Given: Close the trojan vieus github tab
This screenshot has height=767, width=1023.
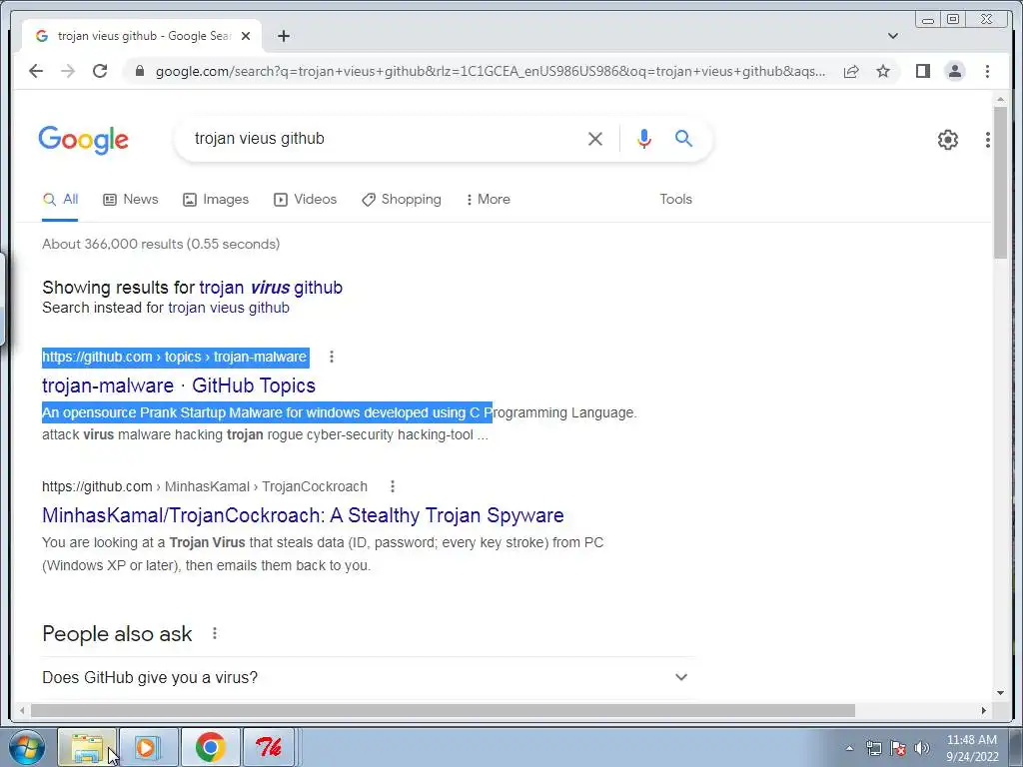Looking at the screenshot, I should 246,36.
